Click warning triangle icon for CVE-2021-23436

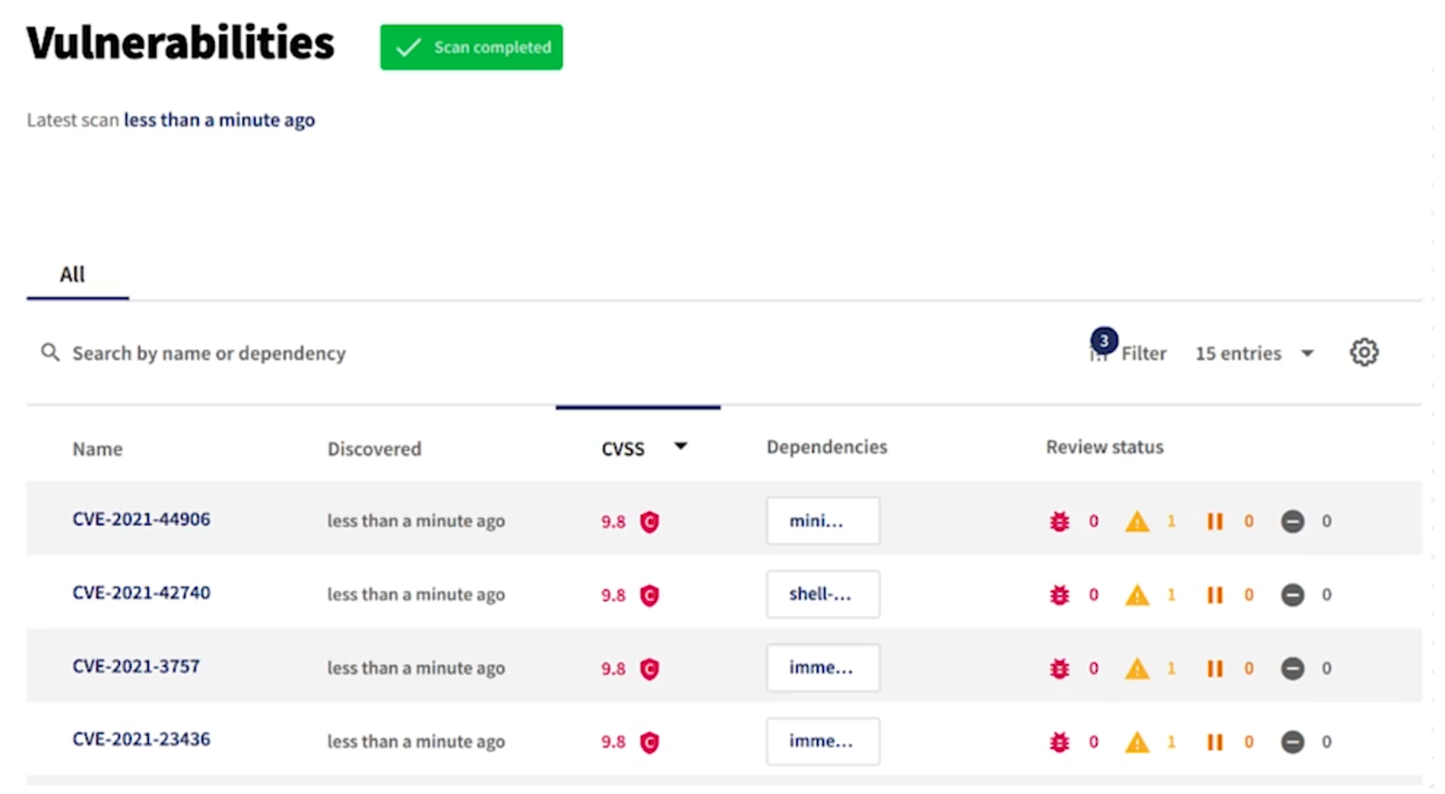coord(1137,742)
